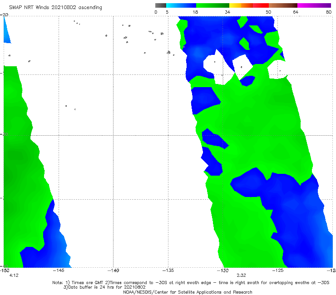Click the longitude label '-150'

5,270
